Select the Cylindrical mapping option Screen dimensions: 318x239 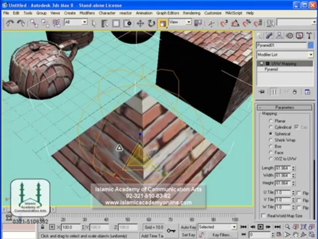[x=270, y=127]
